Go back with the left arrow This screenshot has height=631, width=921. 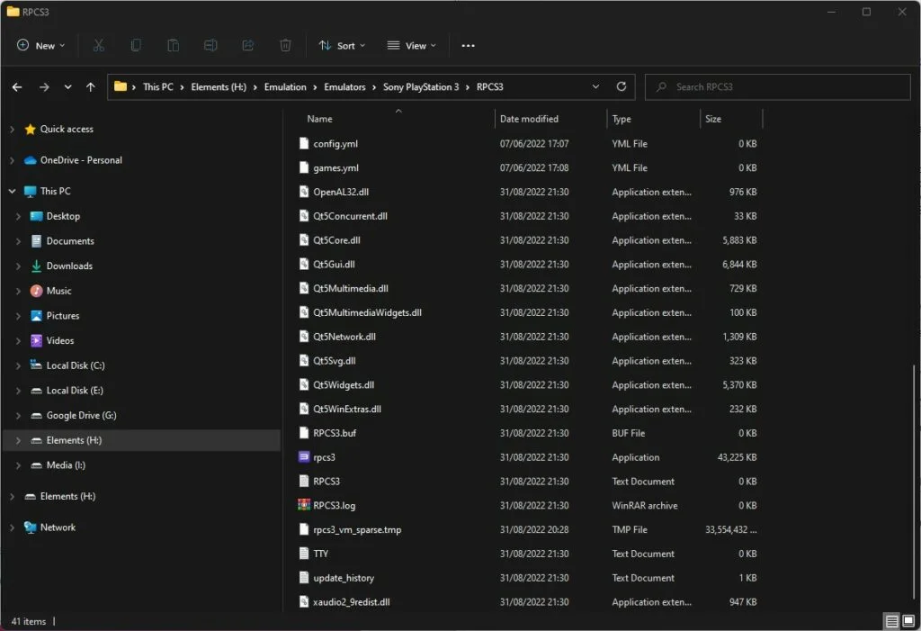pos(17,87)
